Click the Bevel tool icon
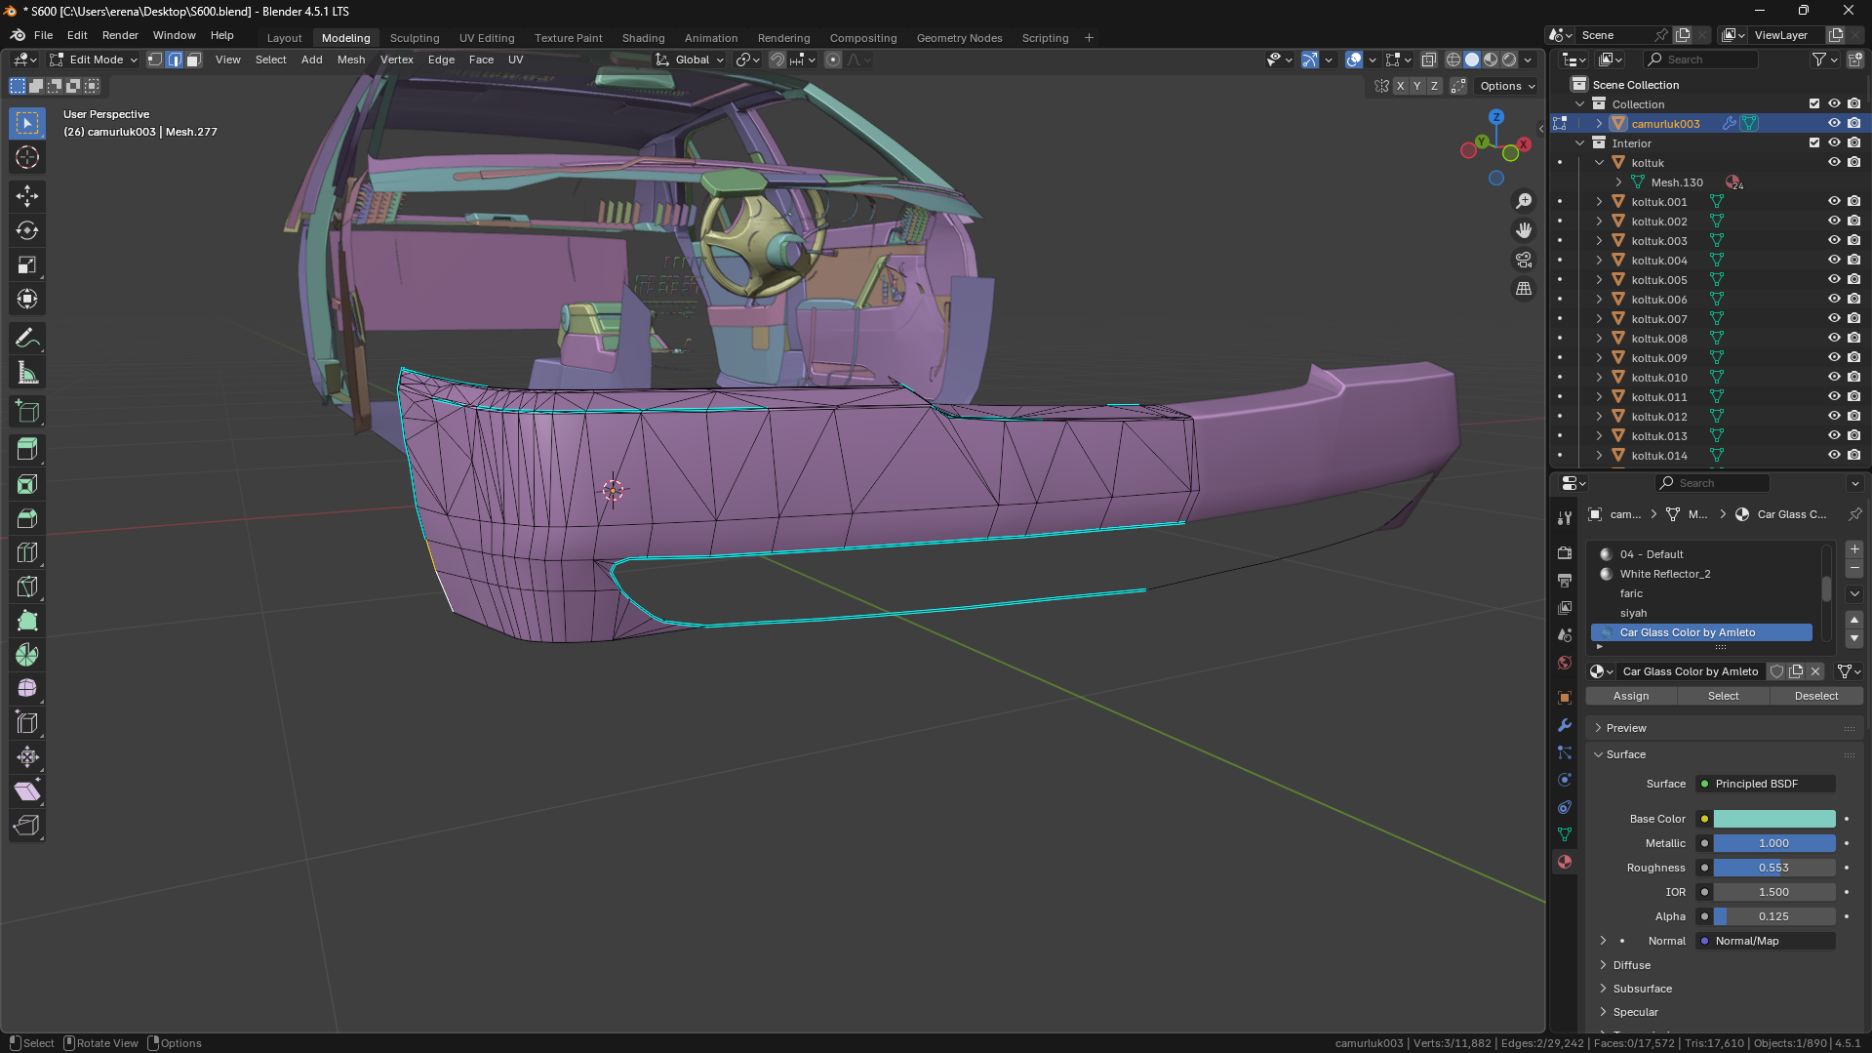The width and height of the screenshot is (1872, 1053). click(27, 518)
